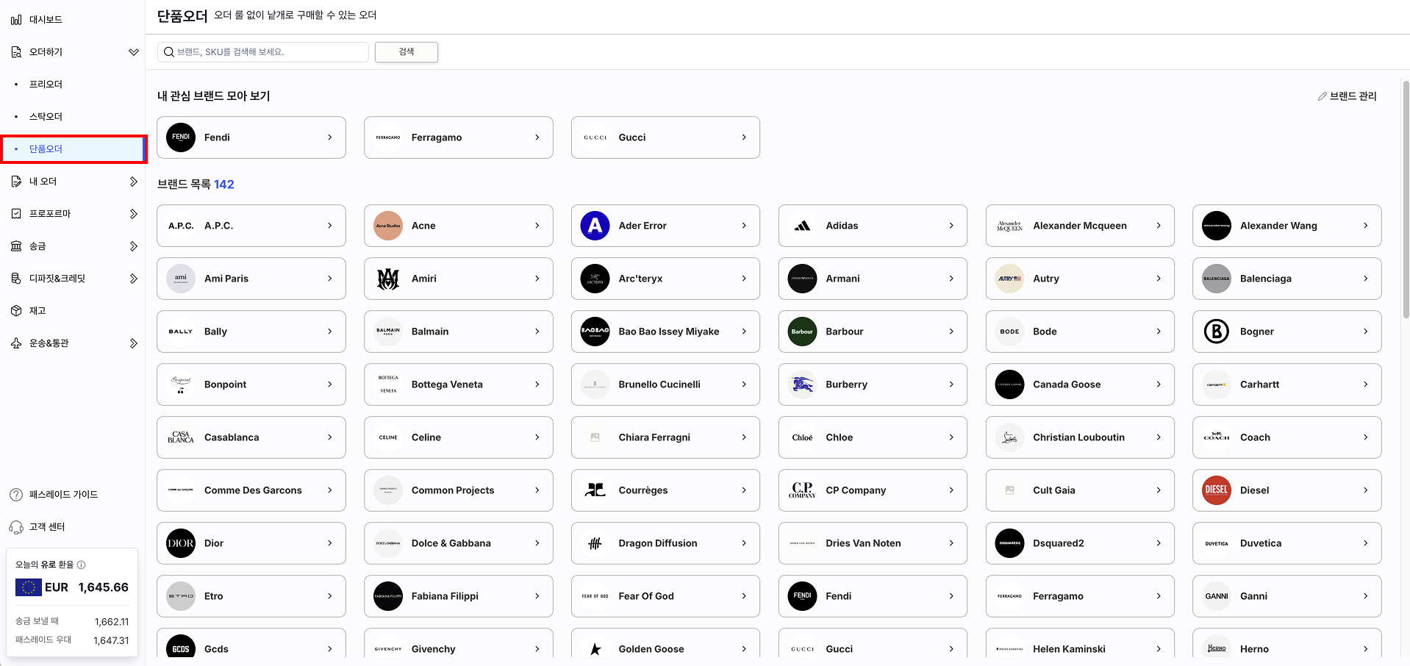This screenshot has height=666, width=1410.
Task: Expand the 운송&통관 submenu arrow
Action: 133,343
